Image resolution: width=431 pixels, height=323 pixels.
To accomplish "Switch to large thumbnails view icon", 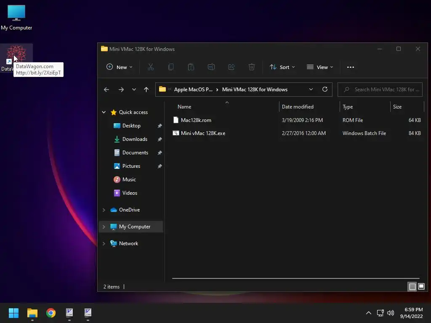I will pyautogui.click(x=421, y=287).
